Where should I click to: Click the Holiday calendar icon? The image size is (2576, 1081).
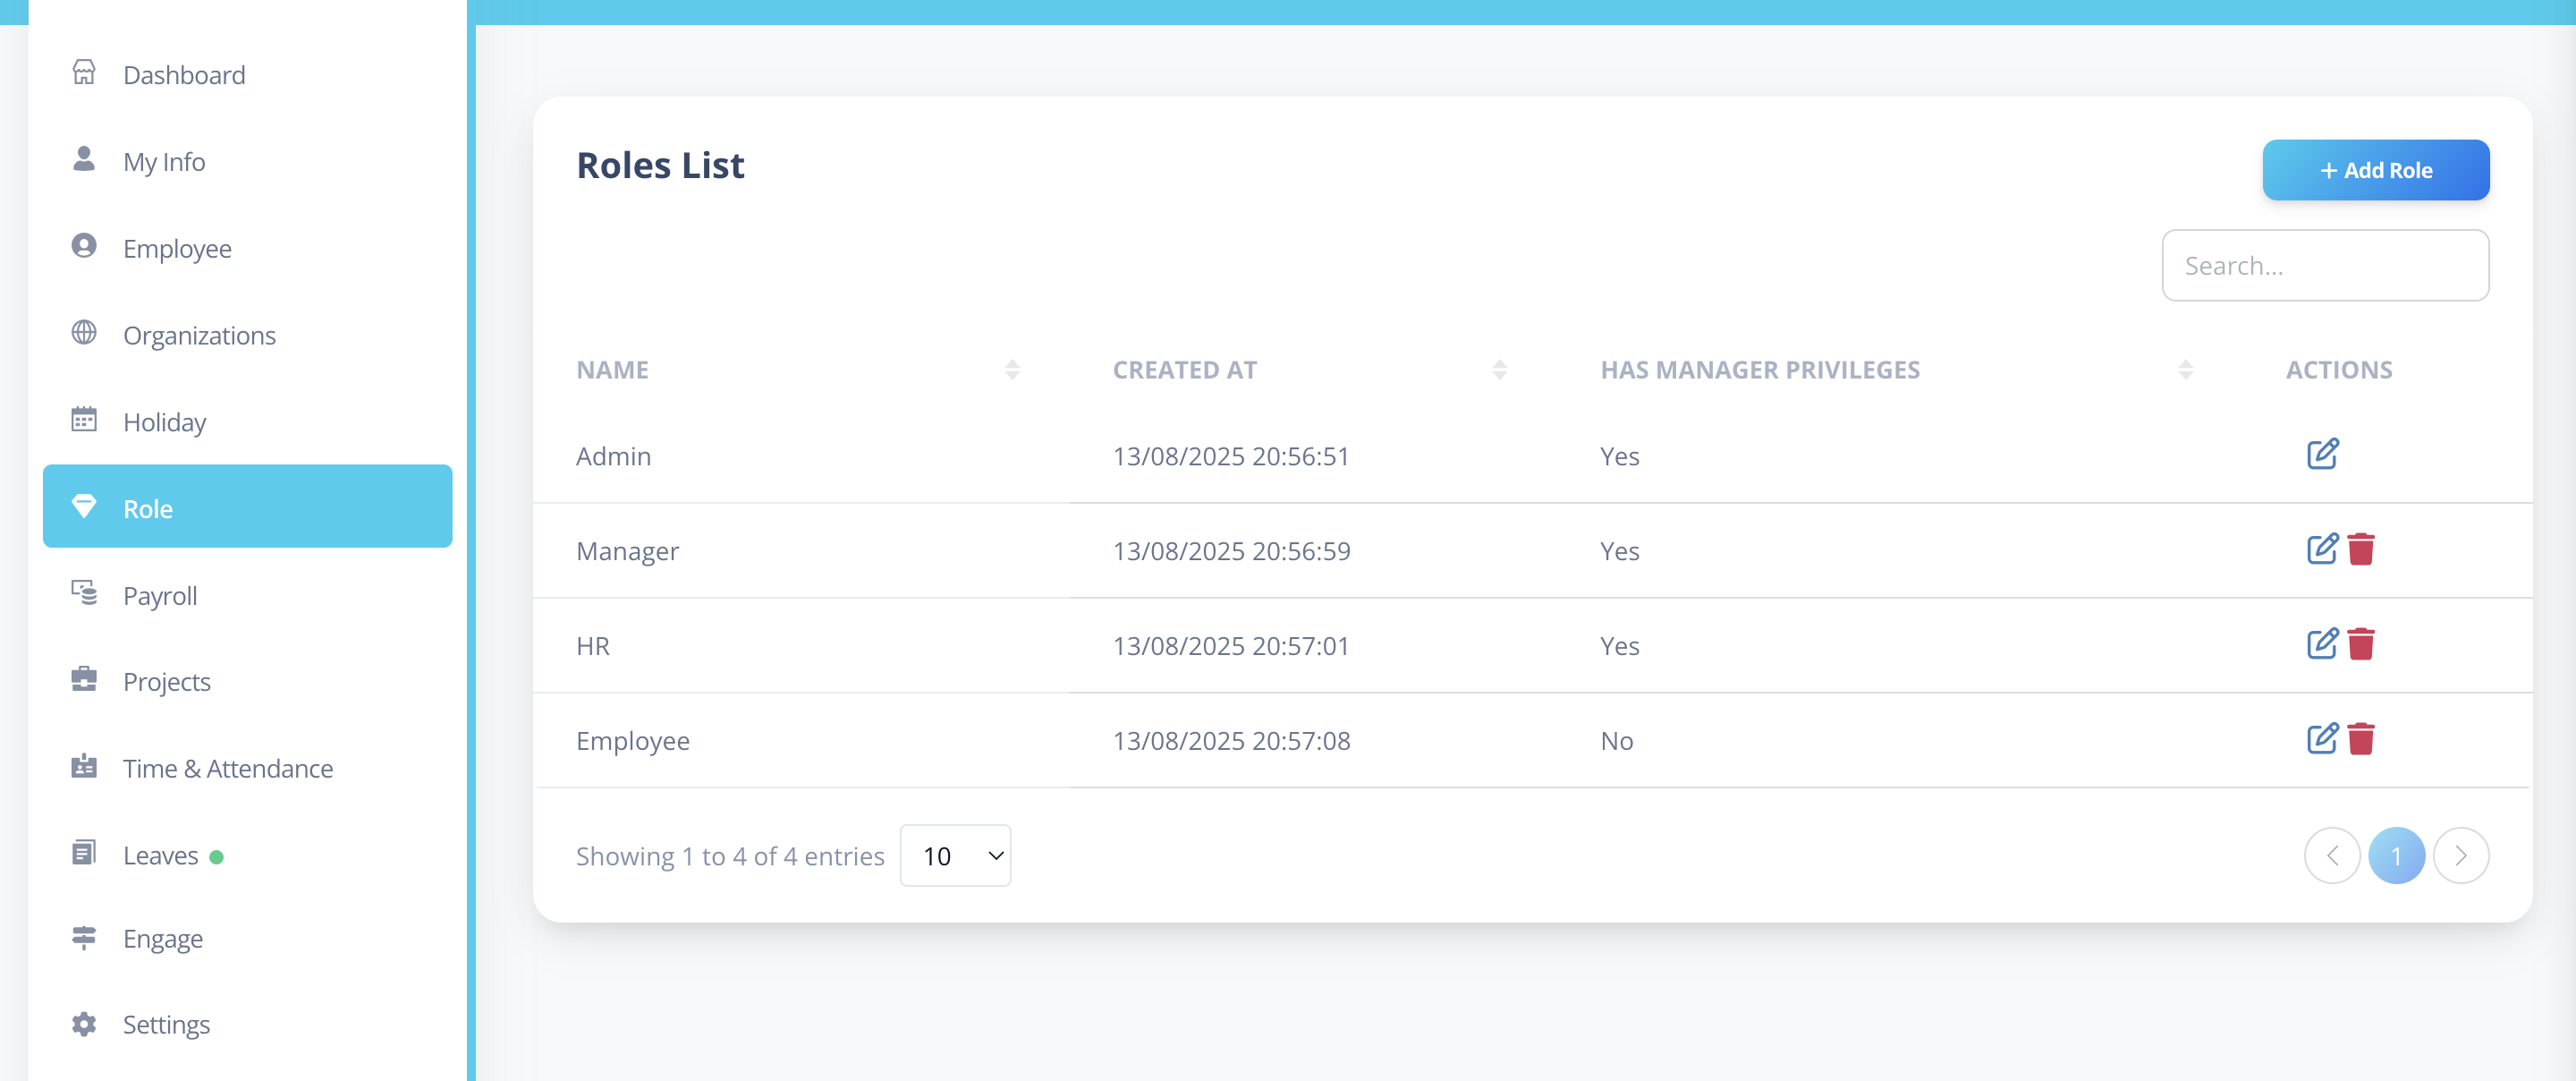(x=84, y=420)
